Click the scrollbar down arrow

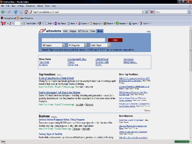191,138
